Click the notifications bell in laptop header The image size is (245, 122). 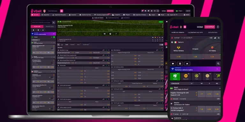pos(143,11)
